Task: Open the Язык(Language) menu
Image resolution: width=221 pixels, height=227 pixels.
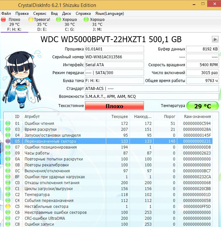Action: click(110, 14)
